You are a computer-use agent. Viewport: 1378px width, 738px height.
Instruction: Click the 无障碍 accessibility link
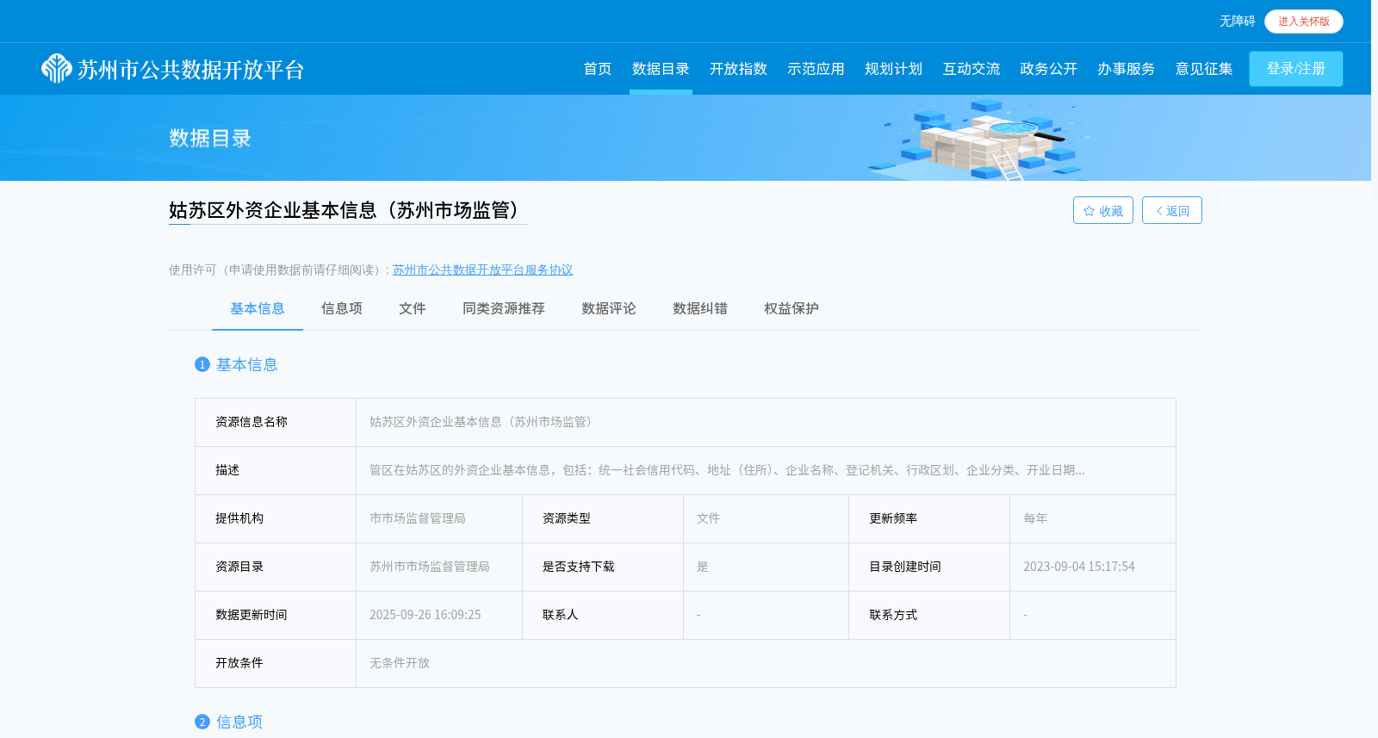[x=1237, y=22]
